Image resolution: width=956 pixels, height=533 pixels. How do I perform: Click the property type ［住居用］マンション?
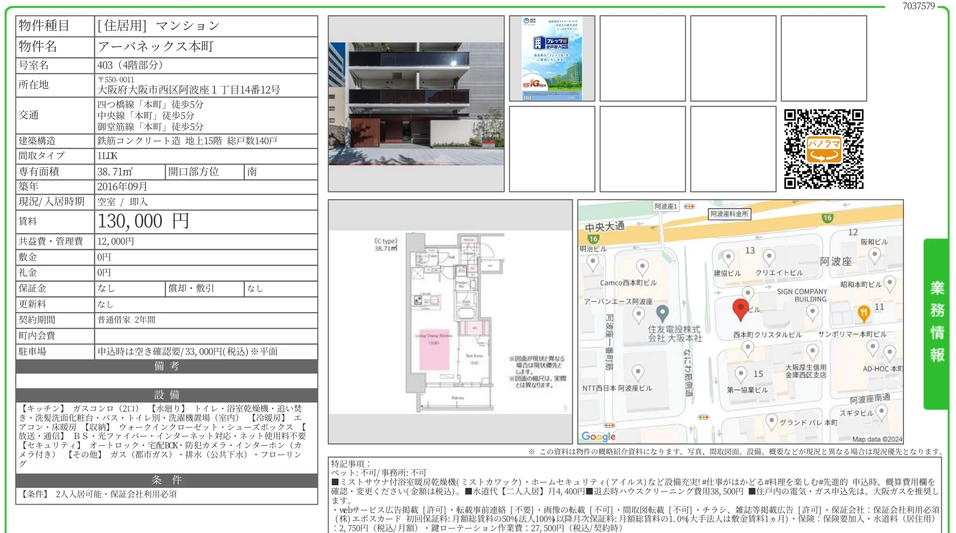pyautogui.click(x=158, y=26)
